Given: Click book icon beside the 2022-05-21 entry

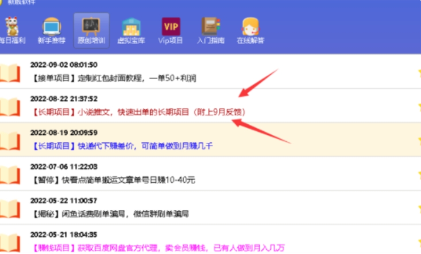Looking at the screenshot, I should (x=10, y=242).
